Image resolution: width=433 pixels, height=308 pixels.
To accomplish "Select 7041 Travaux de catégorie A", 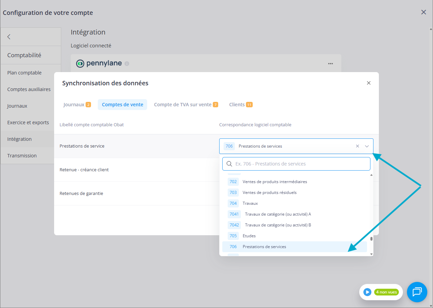I will coord(277,214).
